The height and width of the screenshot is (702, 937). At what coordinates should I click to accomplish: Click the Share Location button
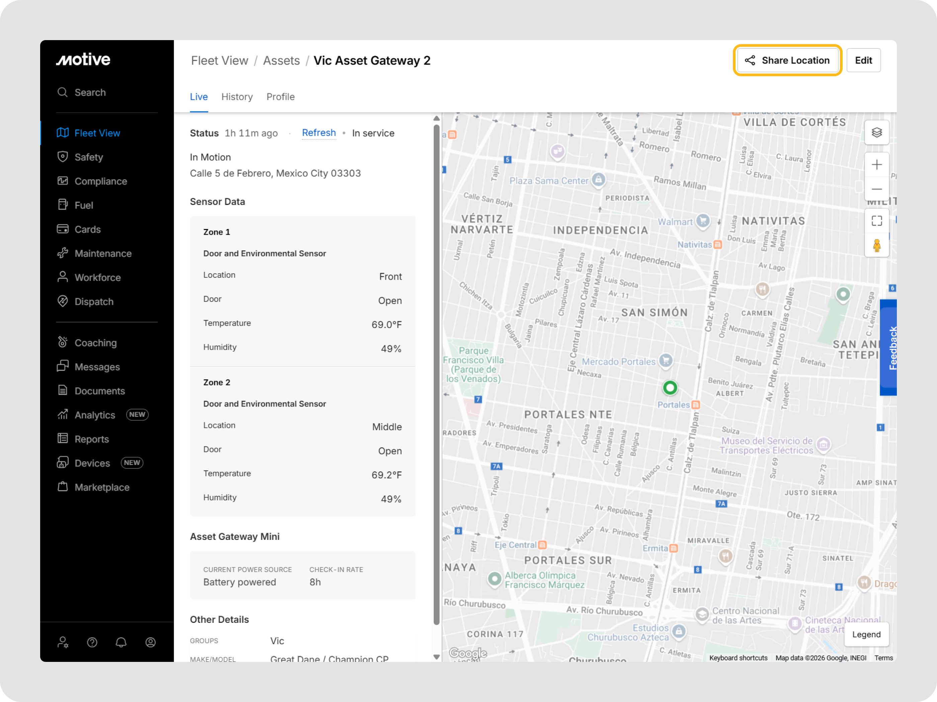787,61
